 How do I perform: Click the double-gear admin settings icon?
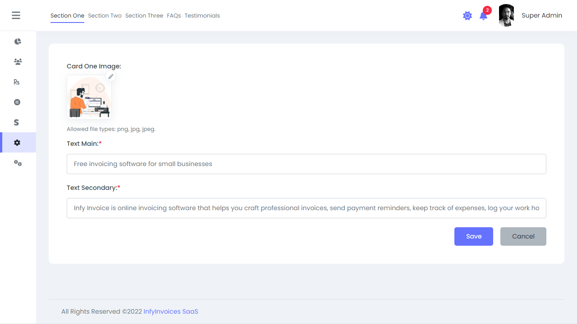click(18, 163)
